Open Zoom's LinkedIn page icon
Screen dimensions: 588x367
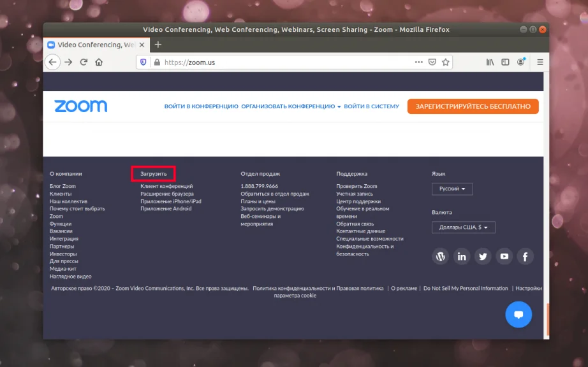coord(462,257)
